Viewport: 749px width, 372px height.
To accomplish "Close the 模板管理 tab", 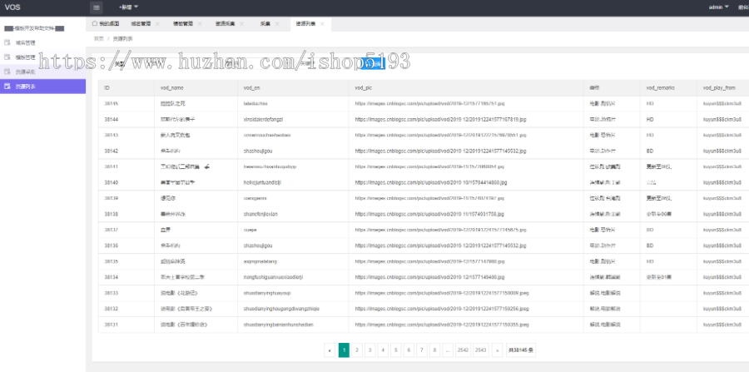I will pos(199,23).
